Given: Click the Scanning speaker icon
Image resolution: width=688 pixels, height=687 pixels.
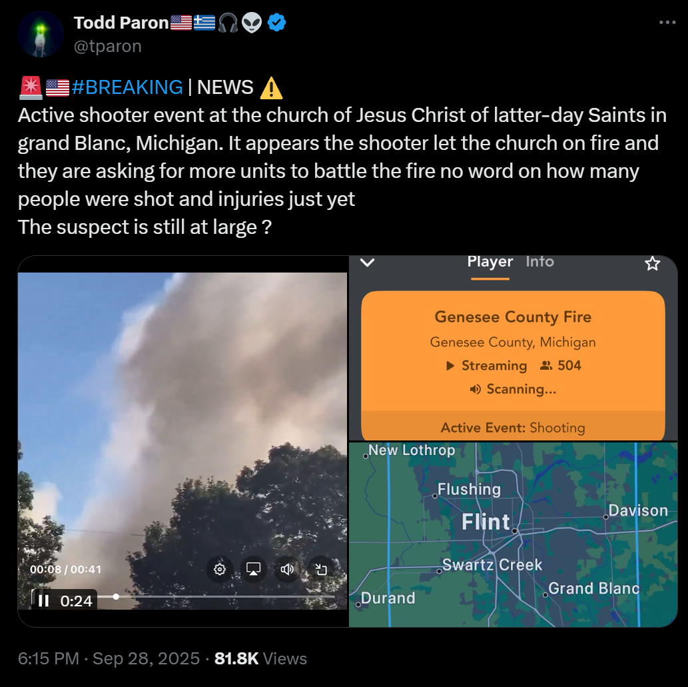Looking at the screenshot, I should point(475,389).
